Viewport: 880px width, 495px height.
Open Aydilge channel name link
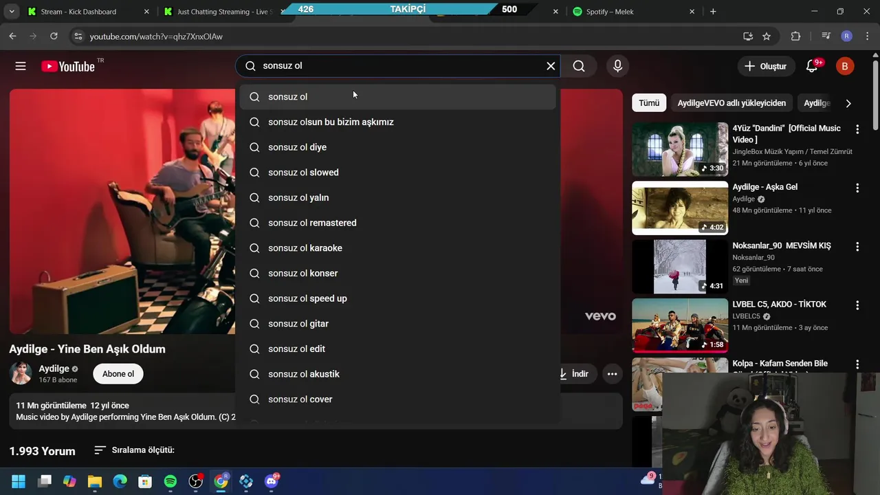54,369
